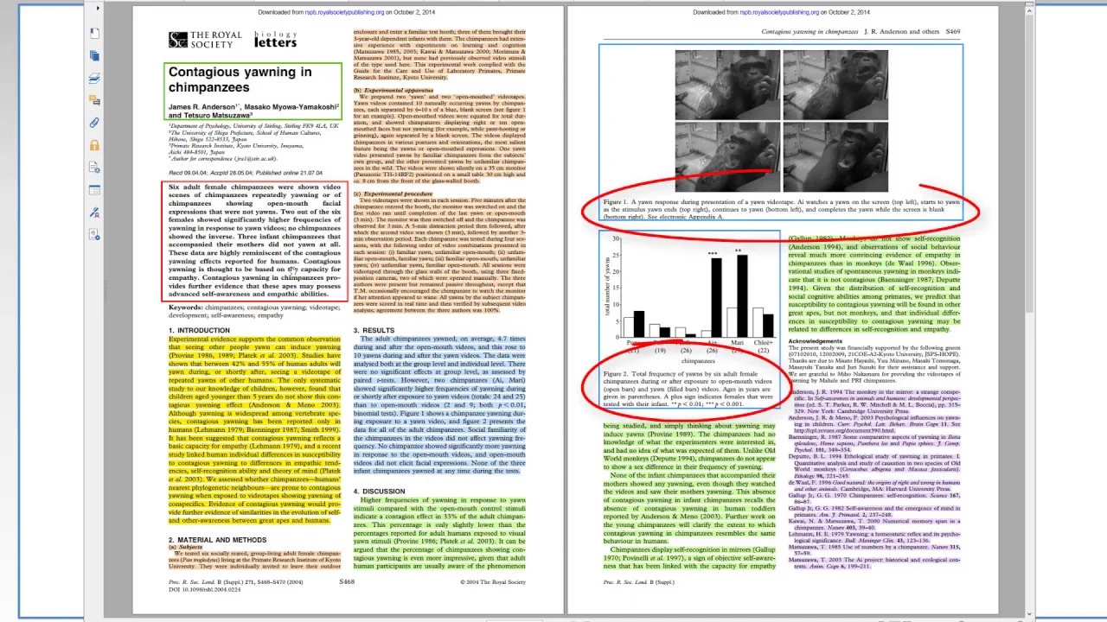Click the 'Acknowledgements' heading
1107x622 pixels.
pyautogui.click(x=815, y=341)
